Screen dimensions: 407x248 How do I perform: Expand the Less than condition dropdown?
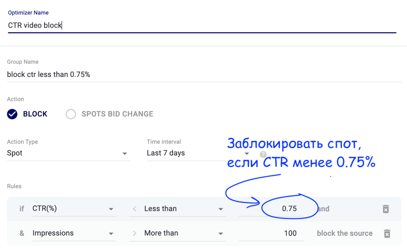[x=221, y=209]
